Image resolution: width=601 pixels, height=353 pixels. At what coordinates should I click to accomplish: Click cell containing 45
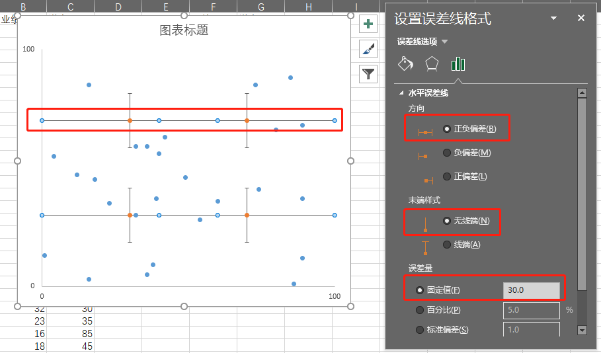tap(71, 346)
